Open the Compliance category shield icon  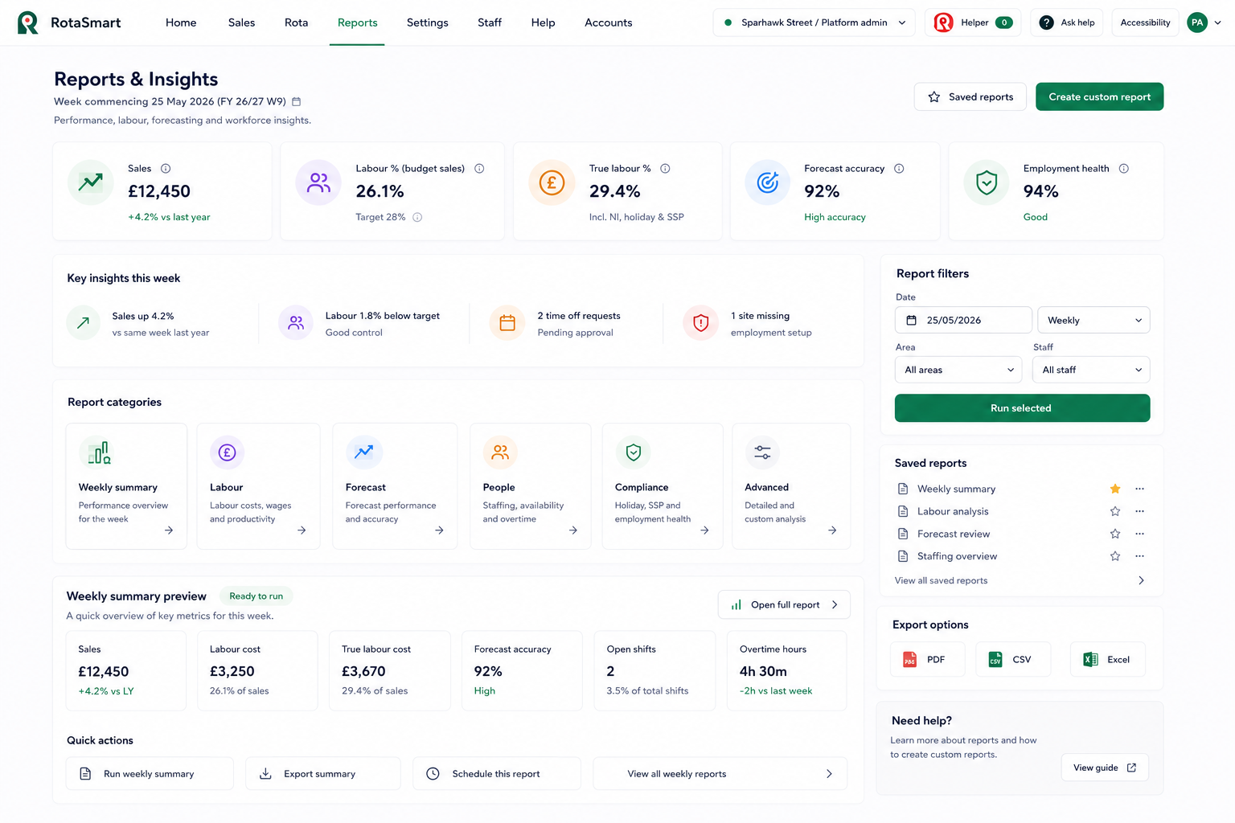tap(634, 452)
